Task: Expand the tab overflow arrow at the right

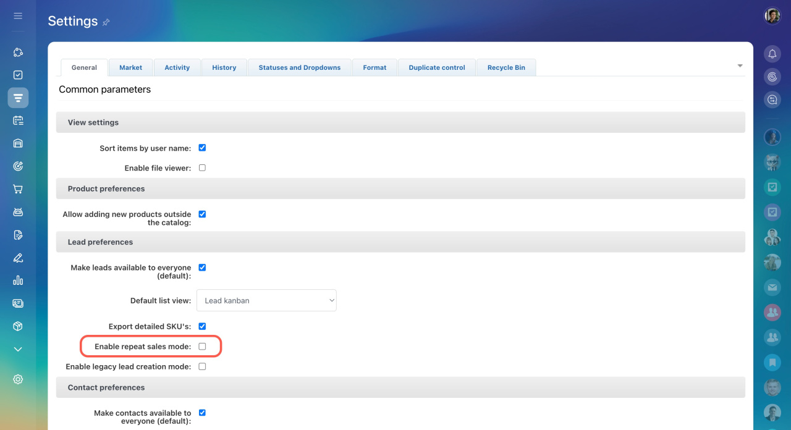Action: click(x=740, y=66)
